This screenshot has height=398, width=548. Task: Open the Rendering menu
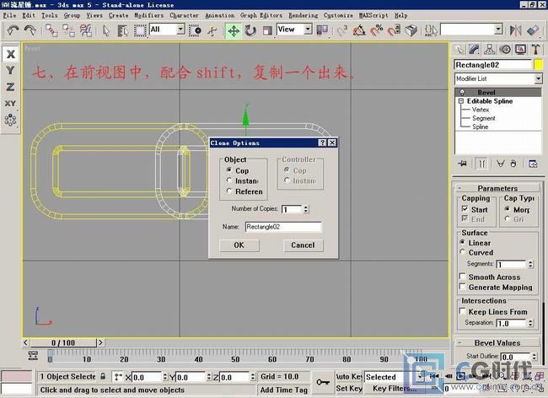tap(304, 15)
